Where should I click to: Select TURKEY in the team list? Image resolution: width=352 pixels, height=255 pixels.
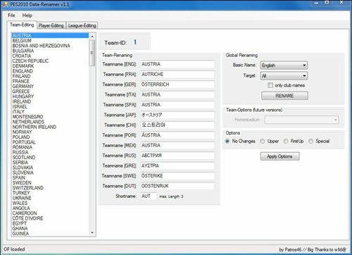pyautogui.click(x=50, y=193)
